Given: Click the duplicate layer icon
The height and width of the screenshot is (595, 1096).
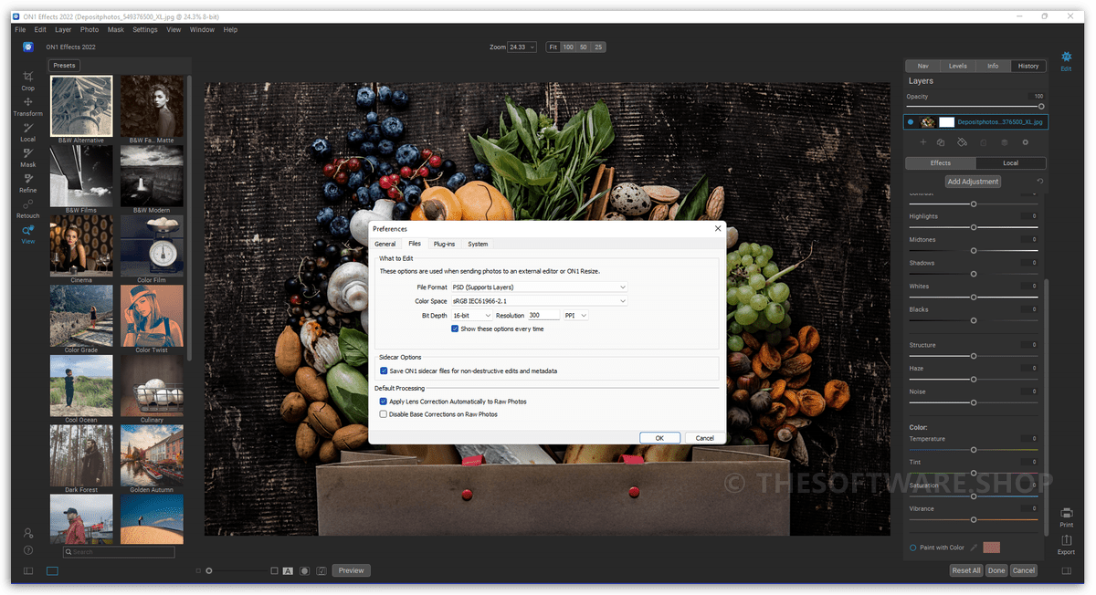Looking at the screenshot, I should tap(941, 142).
